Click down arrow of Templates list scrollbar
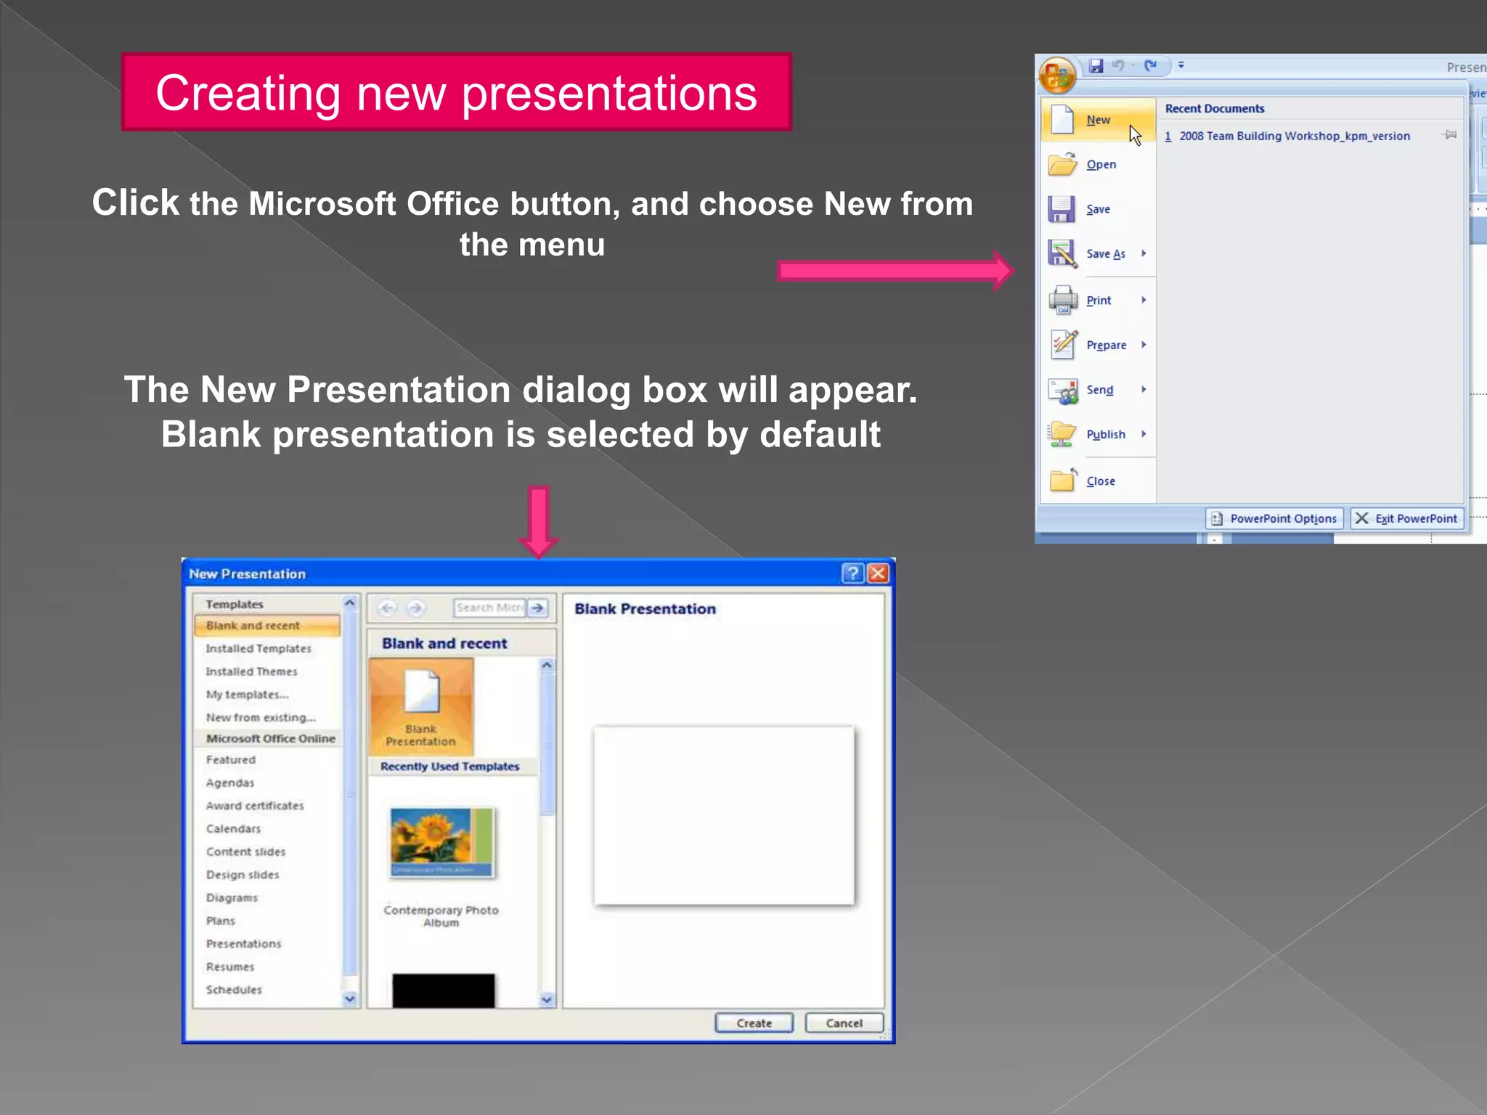Viewport: 1487px width, 1115px height. click(x=350, y=999)
